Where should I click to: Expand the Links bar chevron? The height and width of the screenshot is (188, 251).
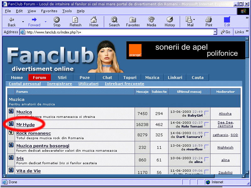click(x=247, y=31)
